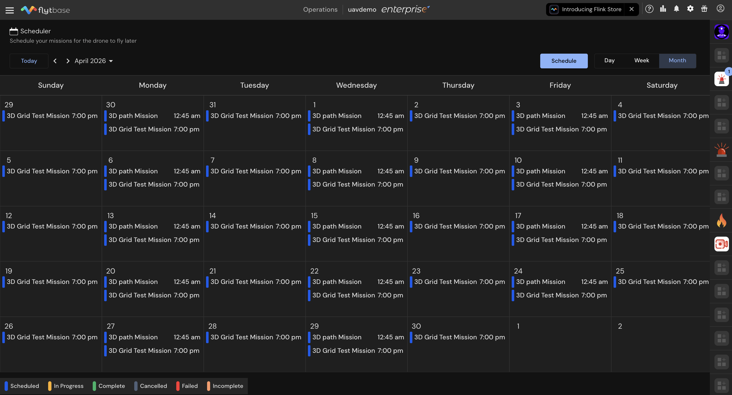The height and width of the screenshot is (395, 732).
Task: Go to the previous month arrow
Action: 55,61
